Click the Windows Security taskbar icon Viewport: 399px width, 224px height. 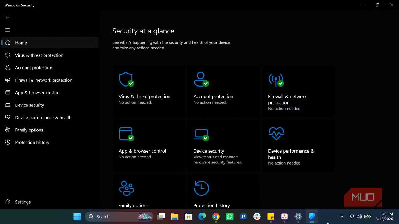[x=312, y=217]
